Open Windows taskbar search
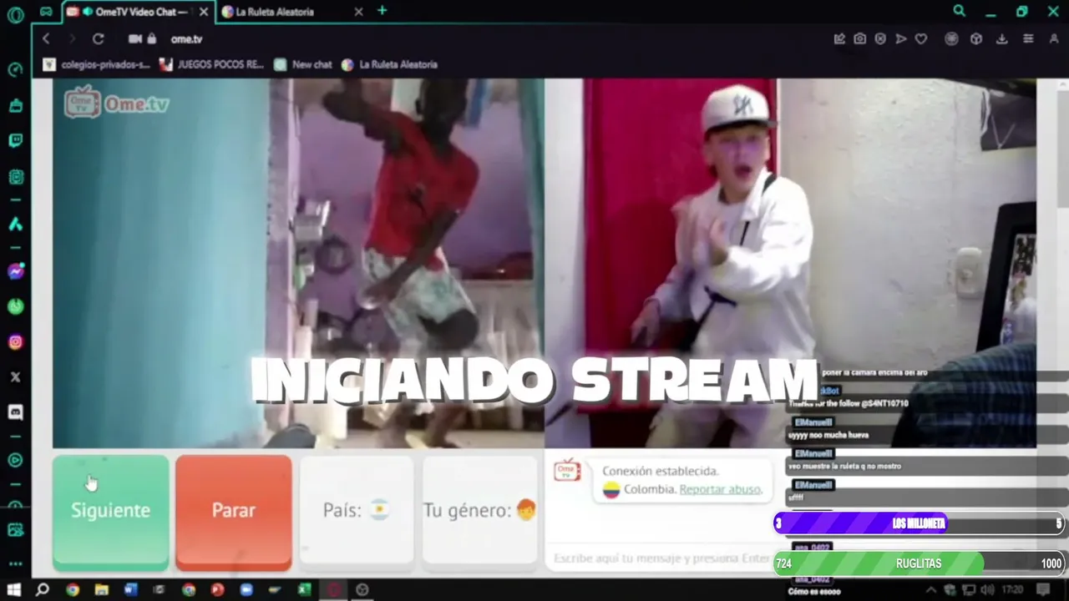This screenshot has width=1069, height=601. click(x=43, y=590)
